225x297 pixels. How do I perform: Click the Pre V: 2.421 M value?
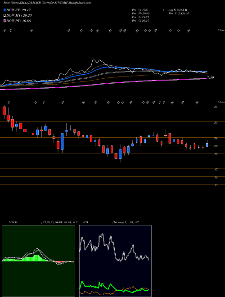(178, 13)
